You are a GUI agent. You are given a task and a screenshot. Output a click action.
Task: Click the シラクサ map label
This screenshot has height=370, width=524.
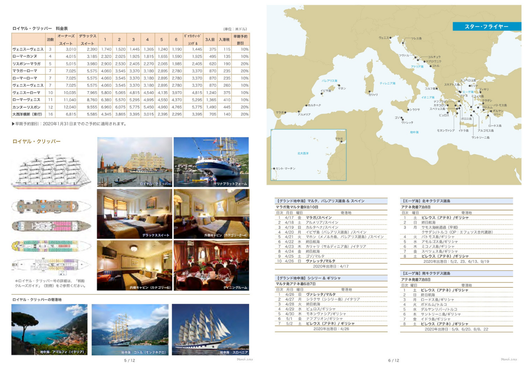(x=415, y=110)
